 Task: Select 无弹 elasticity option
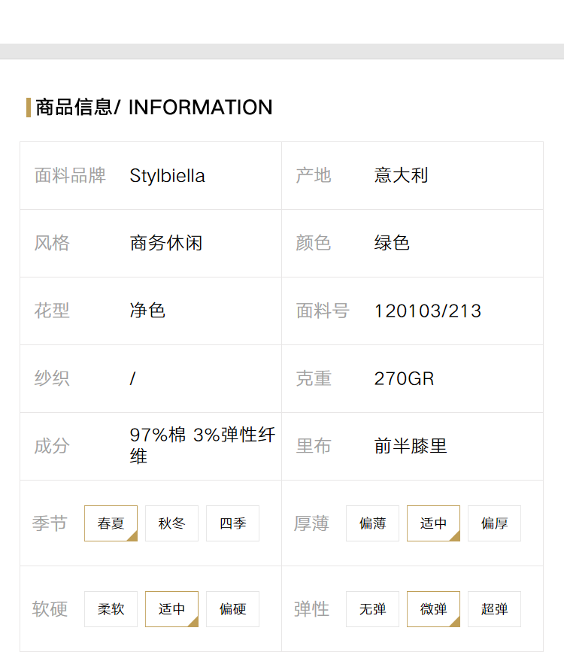coord(372,608)
